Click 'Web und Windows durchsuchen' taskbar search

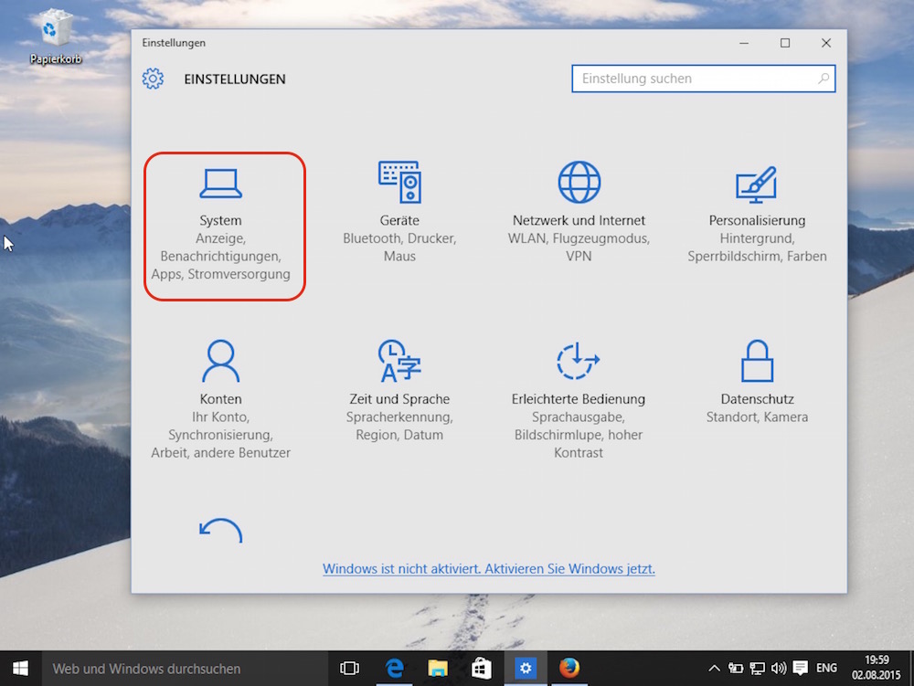tap(184, 669)
